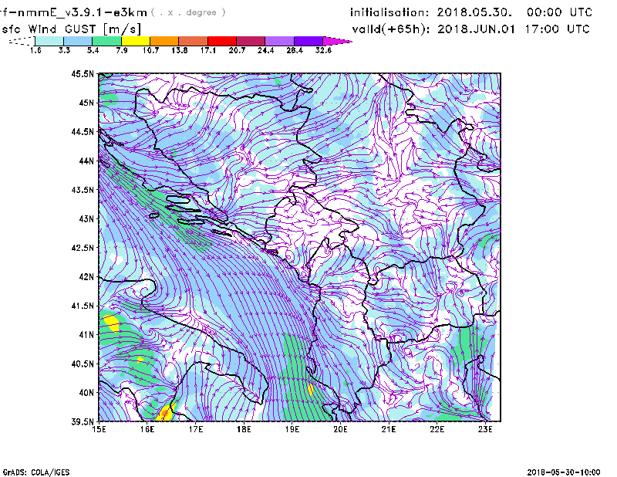Image resolution: width=617 pixels, height=477 pixels.
Task: Click the '13.8' colorbar value
Action: coord(180,50)
